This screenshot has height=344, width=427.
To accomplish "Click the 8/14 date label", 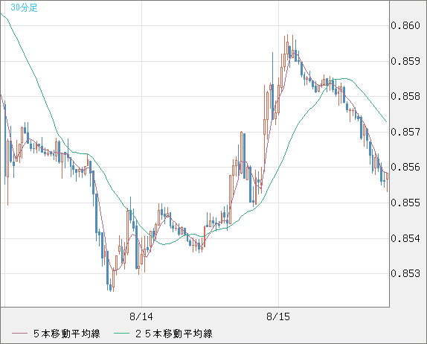I will [141, 316].
